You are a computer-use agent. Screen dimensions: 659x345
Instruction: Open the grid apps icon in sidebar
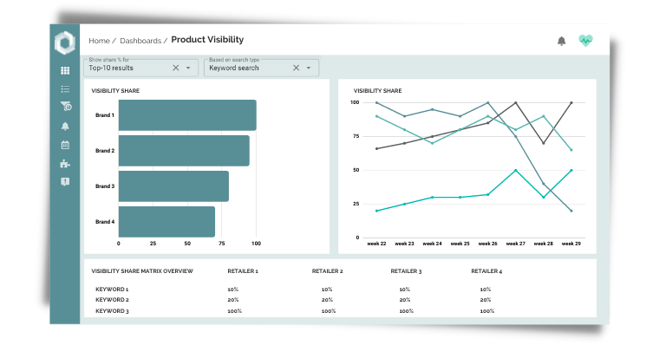tap(65, 70)
